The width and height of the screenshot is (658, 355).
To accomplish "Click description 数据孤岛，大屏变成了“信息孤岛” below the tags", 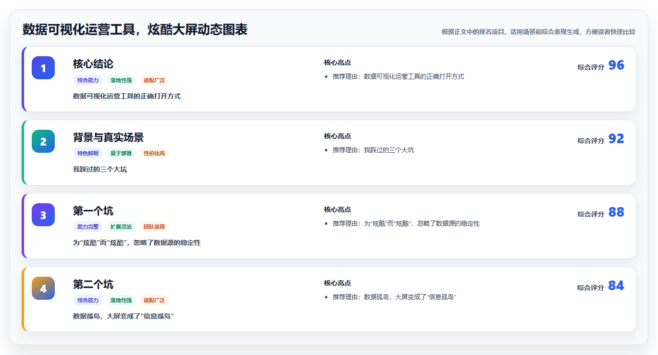I will (124, 317).
